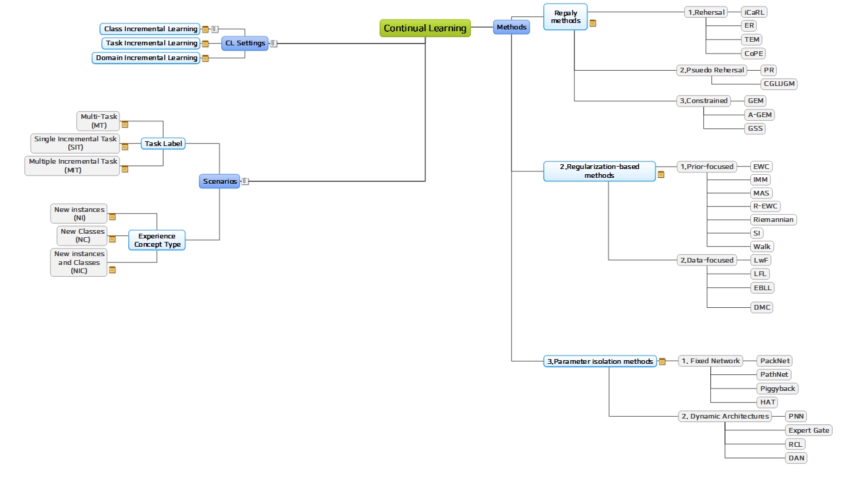The image size is (868, 478).
Task: Open the CL Settings attachment icon
Action: [273, 43]
